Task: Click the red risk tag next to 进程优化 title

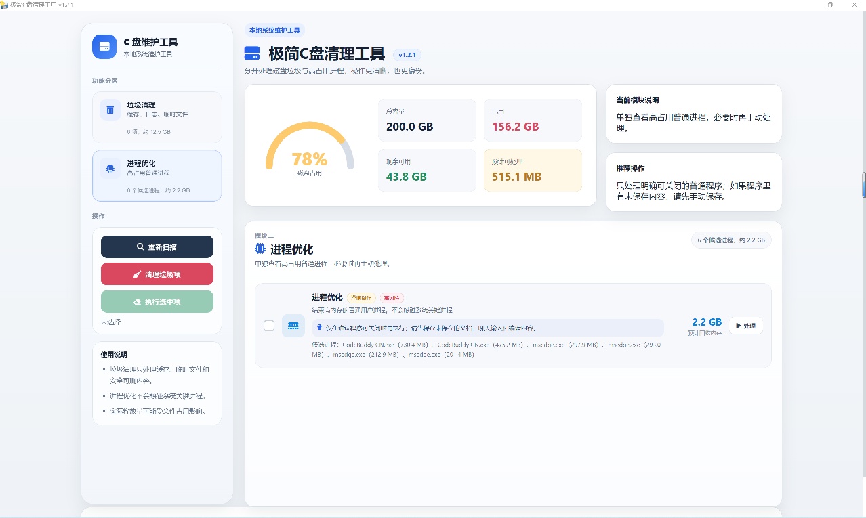Action: (x=392, y=298)
